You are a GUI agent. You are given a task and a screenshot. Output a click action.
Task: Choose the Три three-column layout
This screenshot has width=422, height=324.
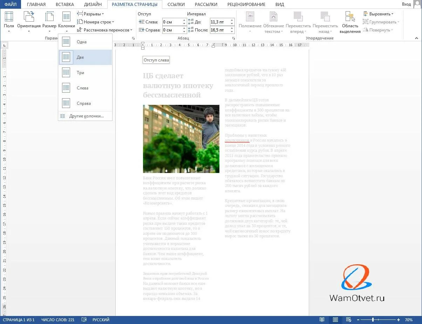[85, 73]
